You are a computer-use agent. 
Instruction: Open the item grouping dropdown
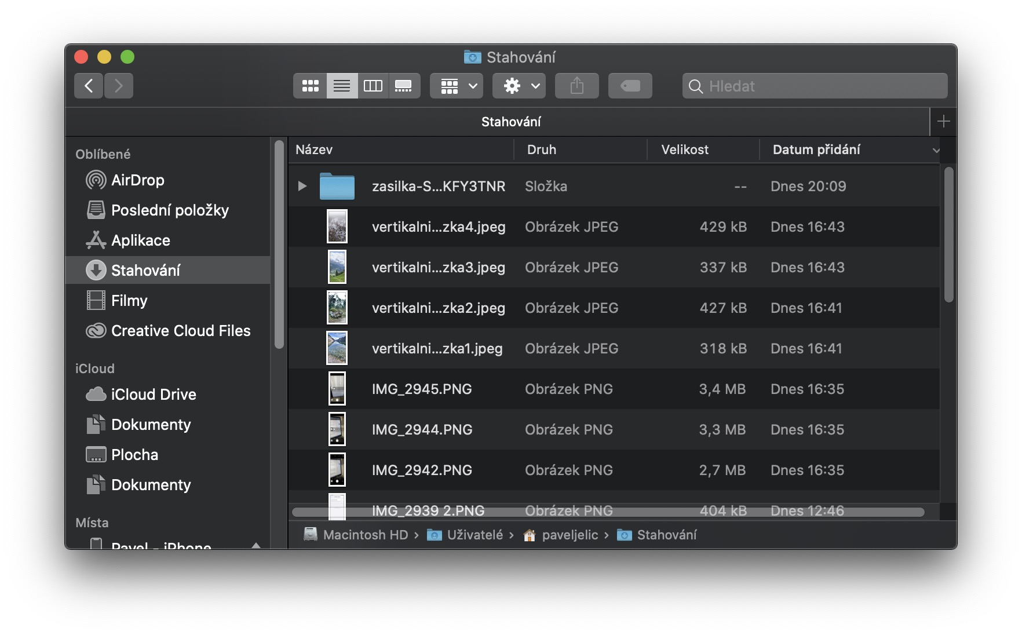(x=457, y=86)
